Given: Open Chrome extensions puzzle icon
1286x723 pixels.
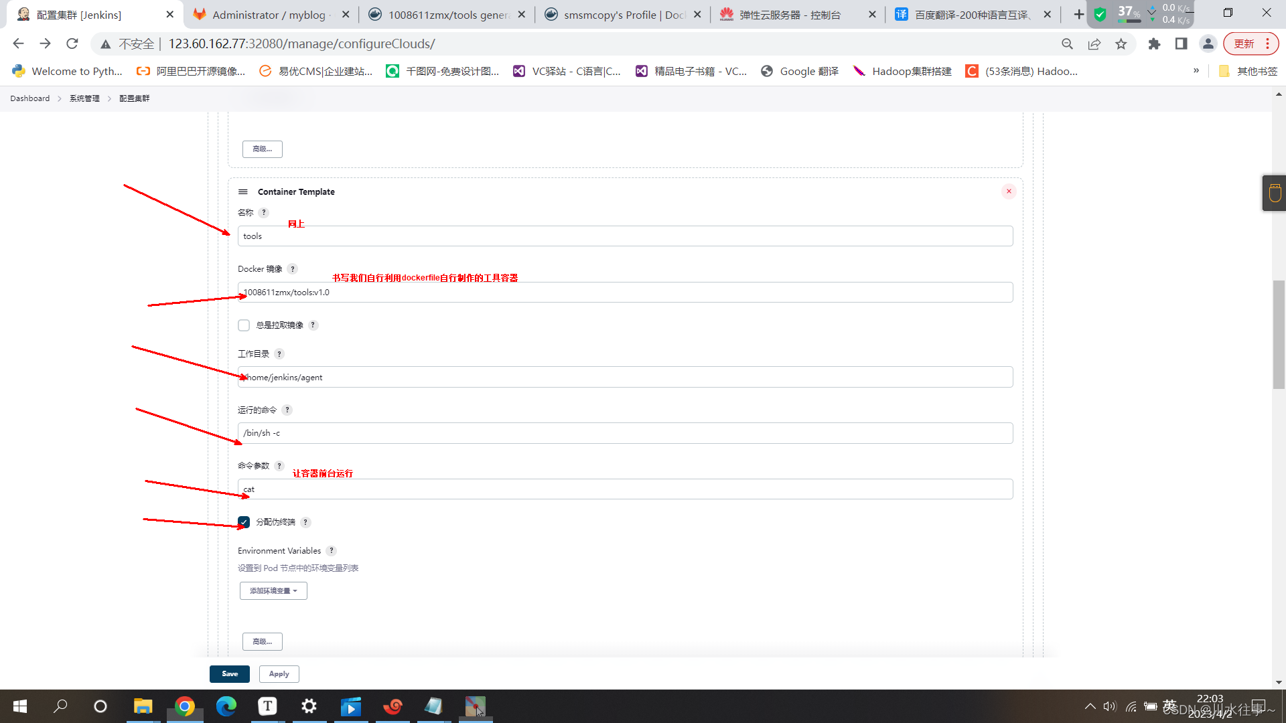Looking at the screenshot, I should click(x=1154, y=44).
